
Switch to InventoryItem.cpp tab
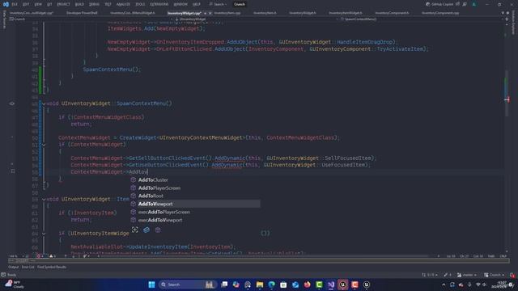(x=227, y=13)
